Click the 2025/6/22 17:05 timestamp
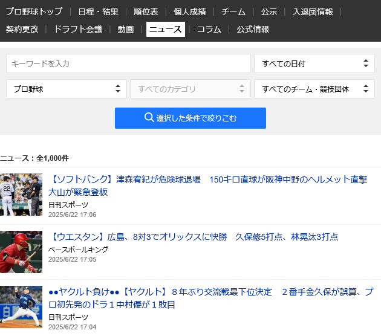This screenshot has width=381, height=336. pos(72,259)
